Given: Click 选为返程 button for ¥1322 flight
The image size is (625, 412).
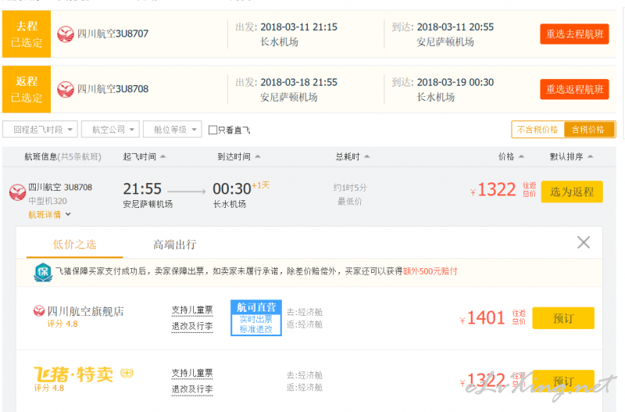Looking at the screenshot, I should coord(572,192).
